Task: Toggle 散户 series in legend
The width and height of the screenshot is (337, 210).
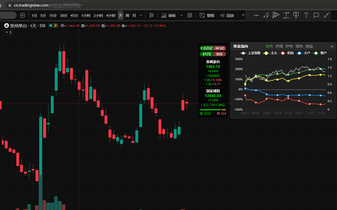Action: [x=320, y=53]
